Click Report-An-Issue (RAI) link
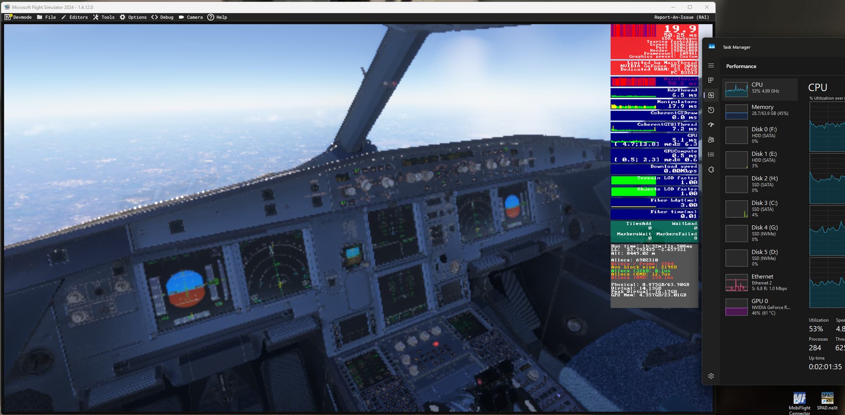Screen dimensions: 845x415 (x=681, y=17)
